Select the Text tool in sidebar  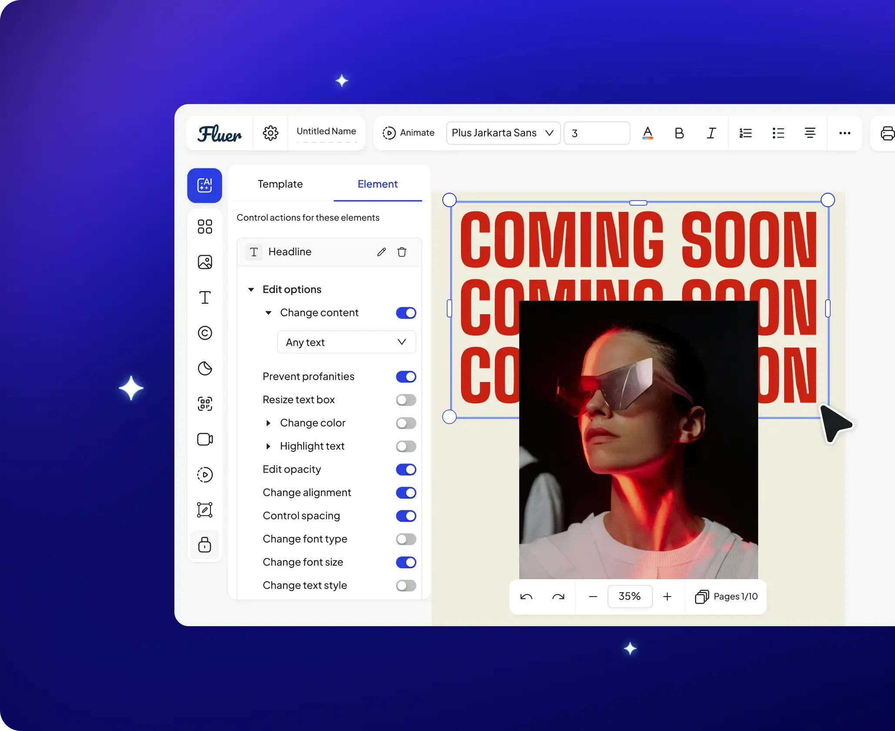[205, 298]
